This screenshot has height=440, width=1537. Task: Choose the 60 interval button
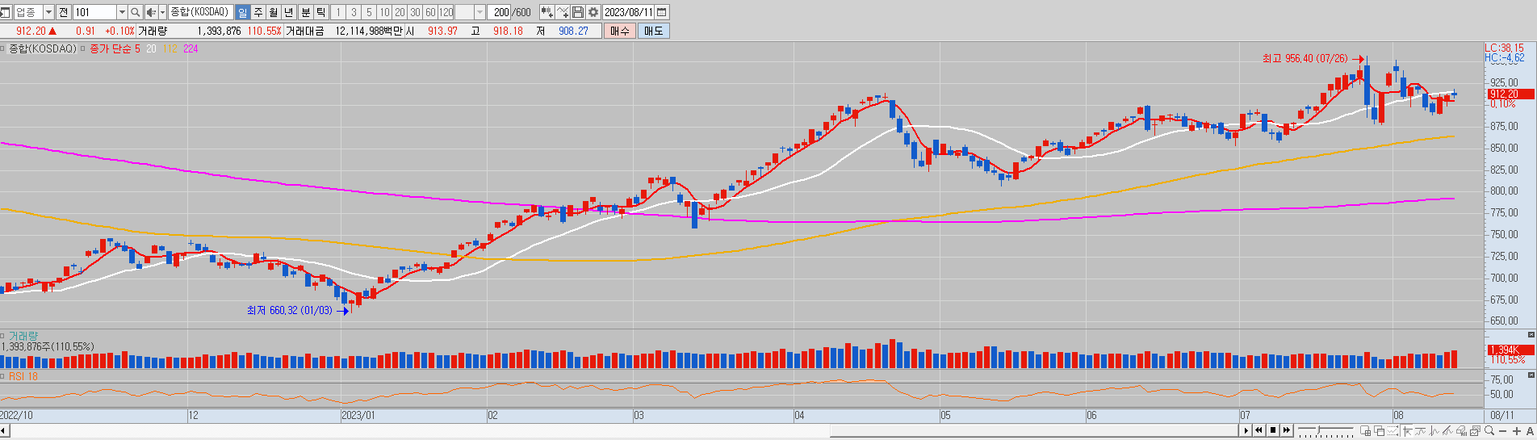430,12
